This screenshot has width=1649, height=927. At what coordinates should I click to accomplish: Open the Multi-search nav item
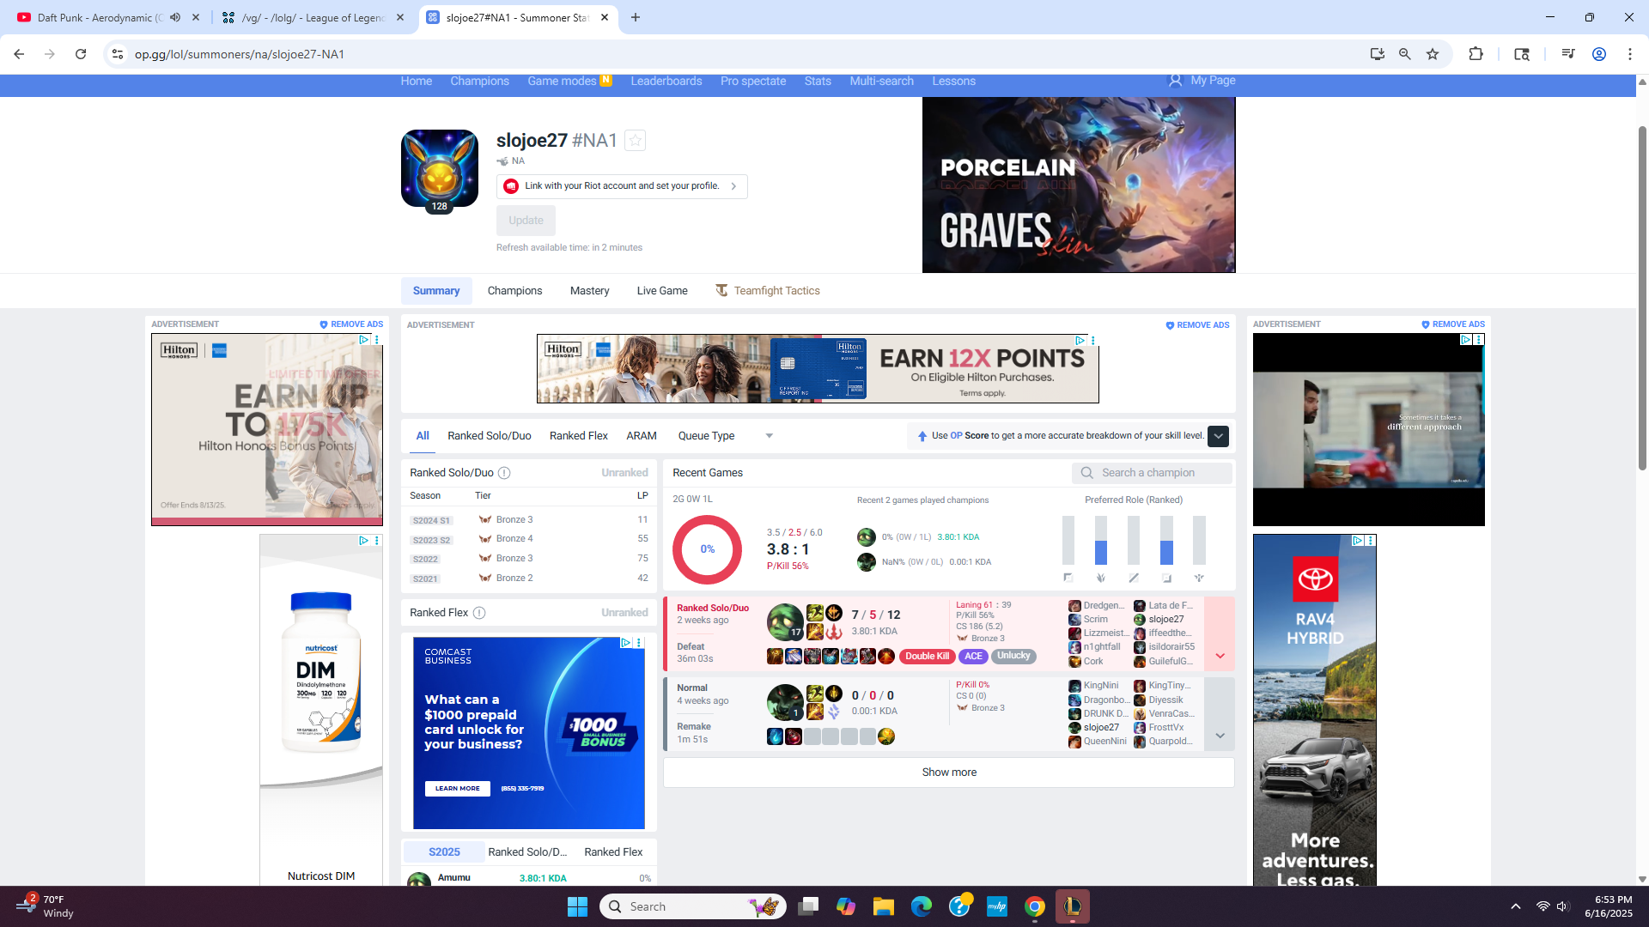[x=881, y=82]
